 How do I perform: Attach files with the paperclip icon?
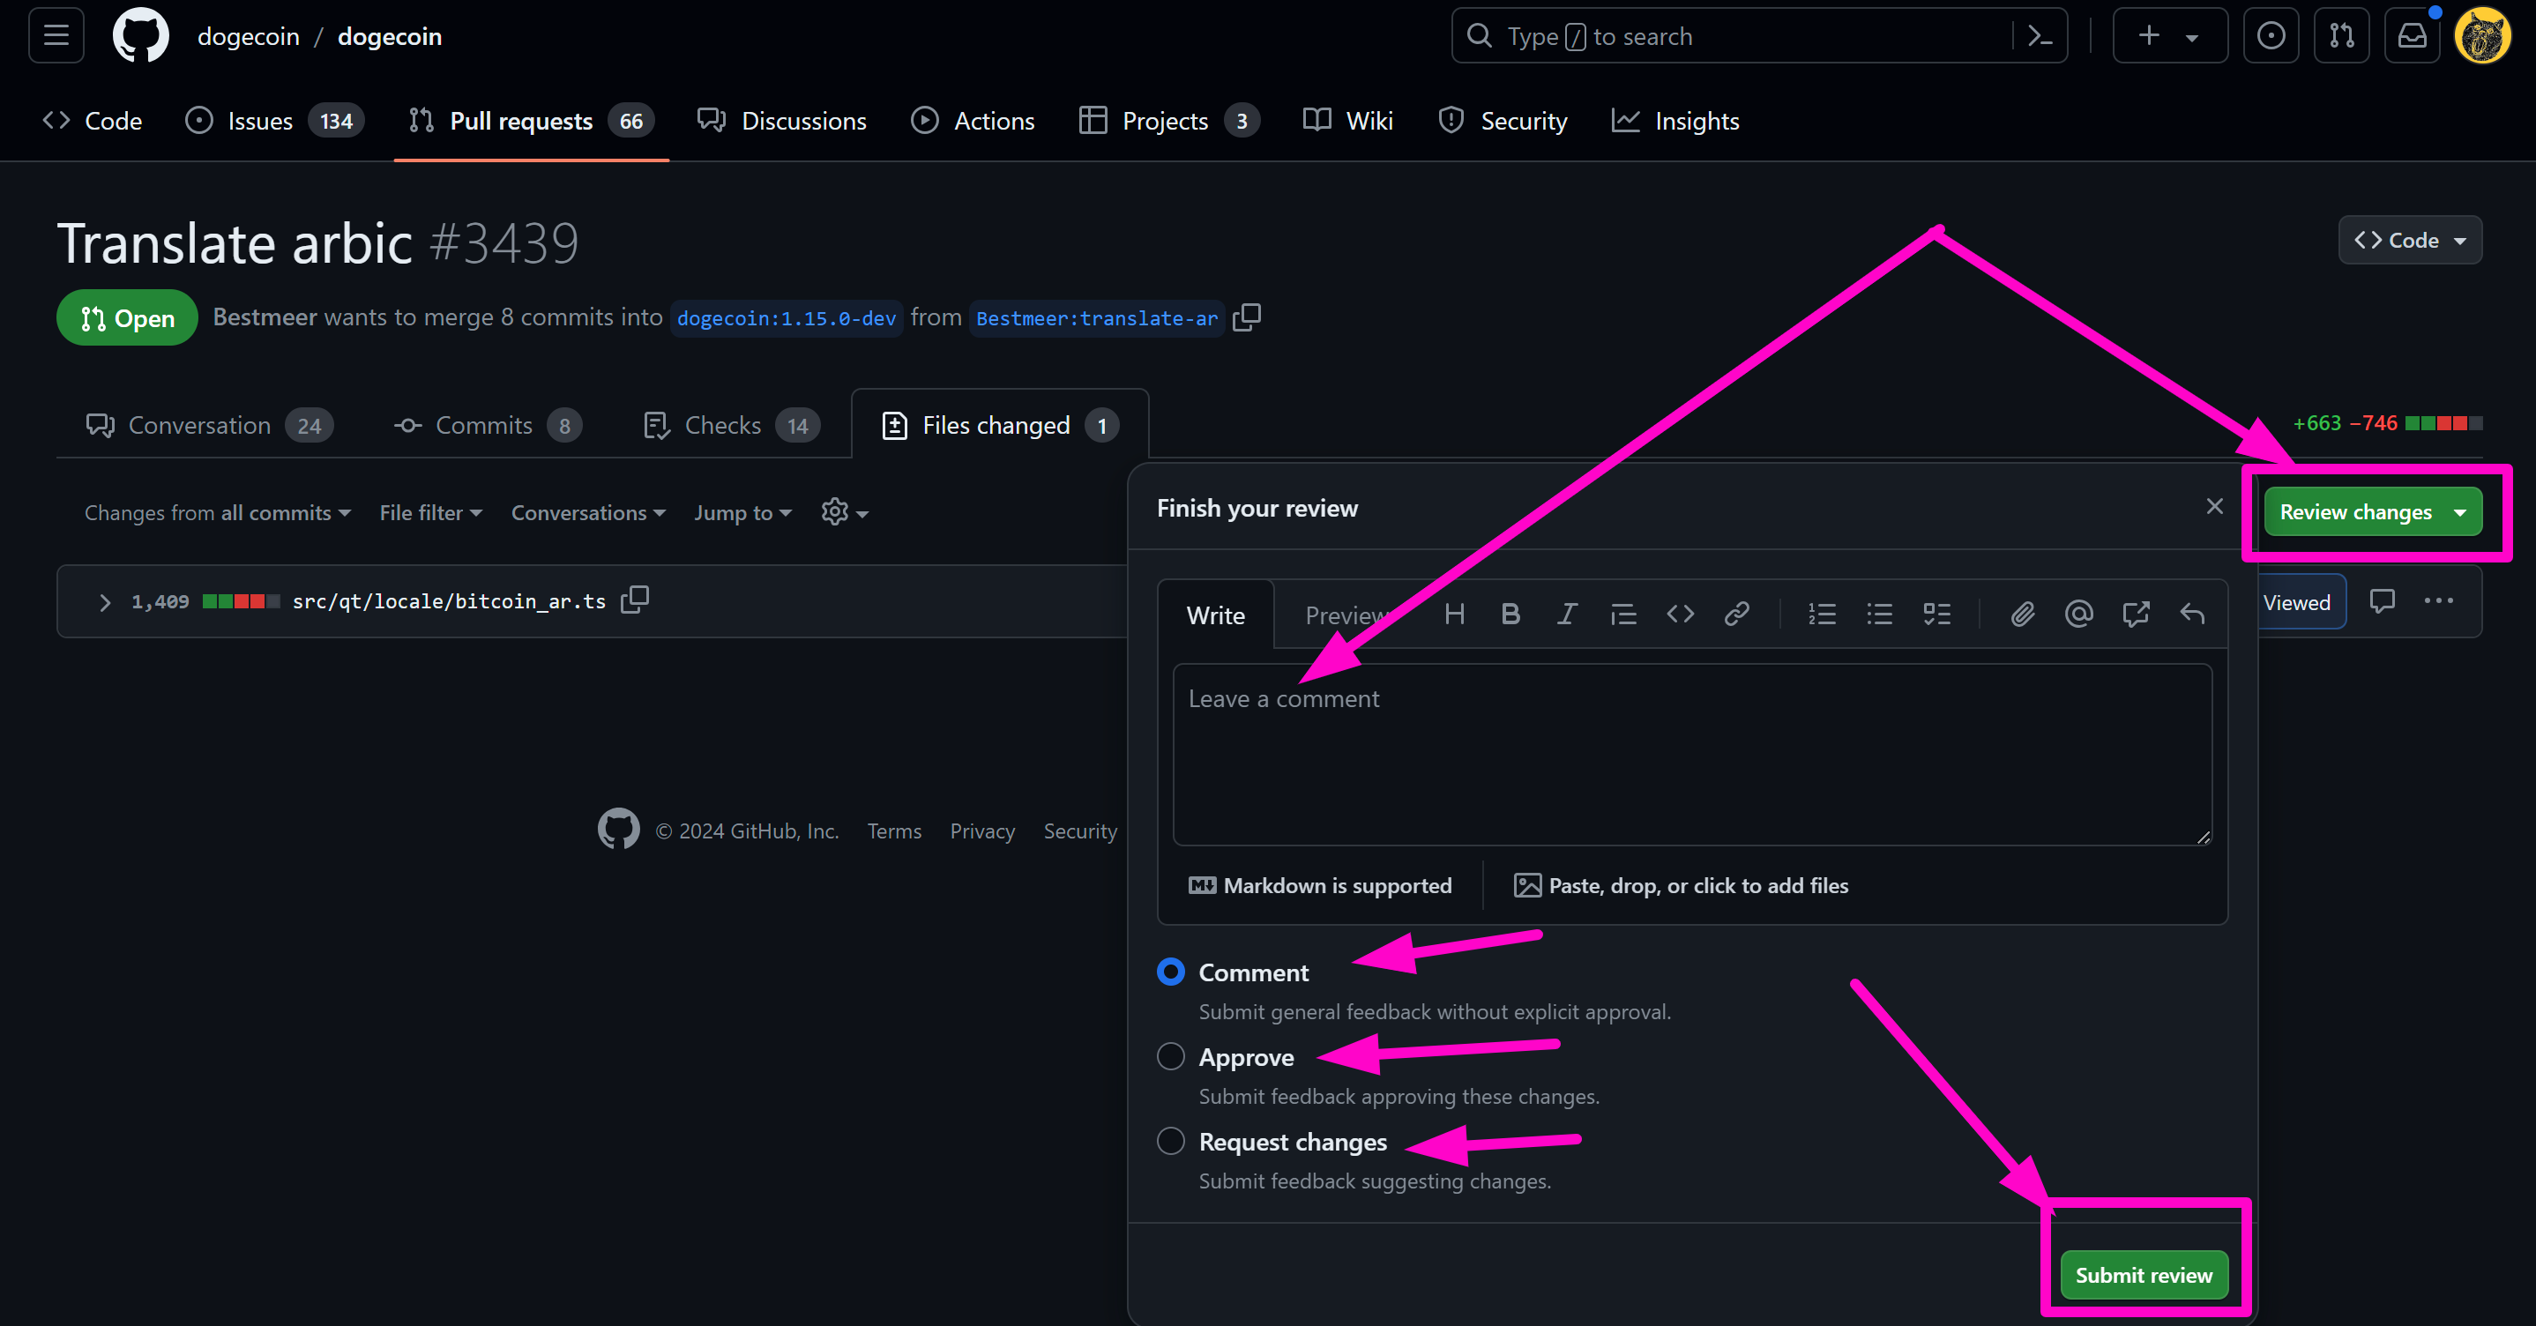coord(2022,615)
